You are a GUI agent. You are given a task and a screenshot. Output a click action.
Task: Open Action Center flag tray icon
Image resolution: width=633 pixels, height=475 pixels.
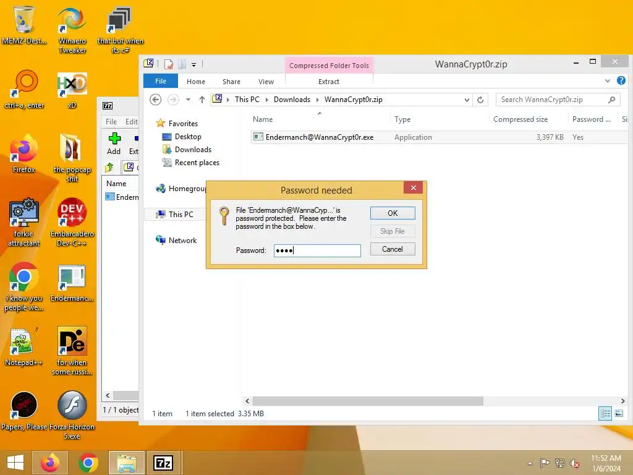(545, 463)
